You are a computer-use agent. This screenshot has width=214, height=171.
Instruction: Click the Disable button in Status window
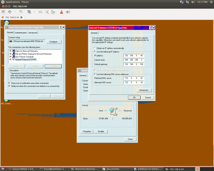pyautogui.click(x=101, y=131)
